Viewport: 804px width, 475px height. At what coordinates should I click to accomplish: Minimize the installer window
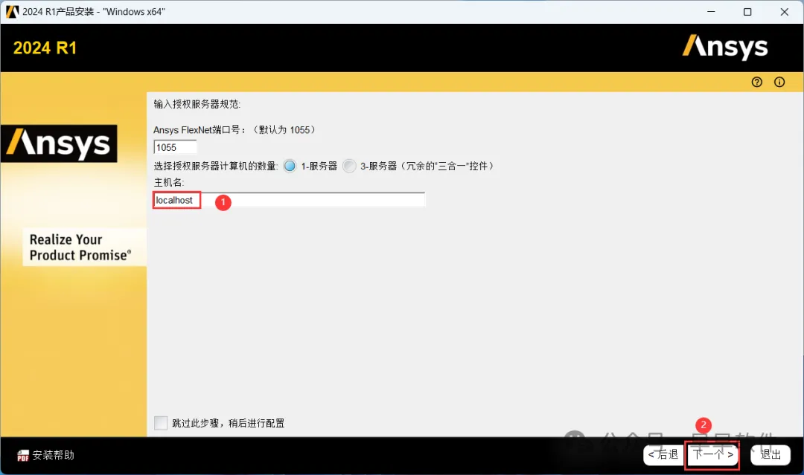click(x=711, y=12)
